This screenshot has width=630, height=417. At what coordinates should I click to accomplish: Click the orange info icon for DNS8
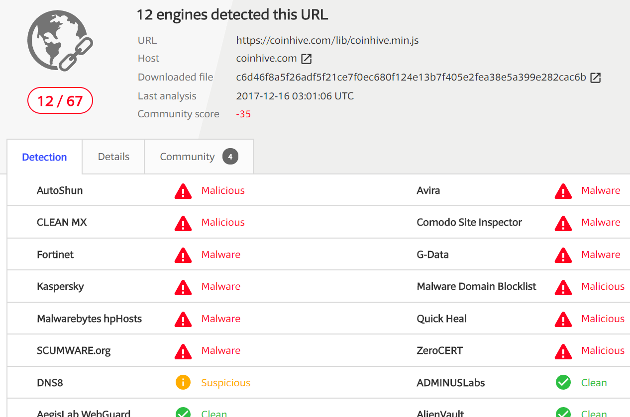(183, 383)
